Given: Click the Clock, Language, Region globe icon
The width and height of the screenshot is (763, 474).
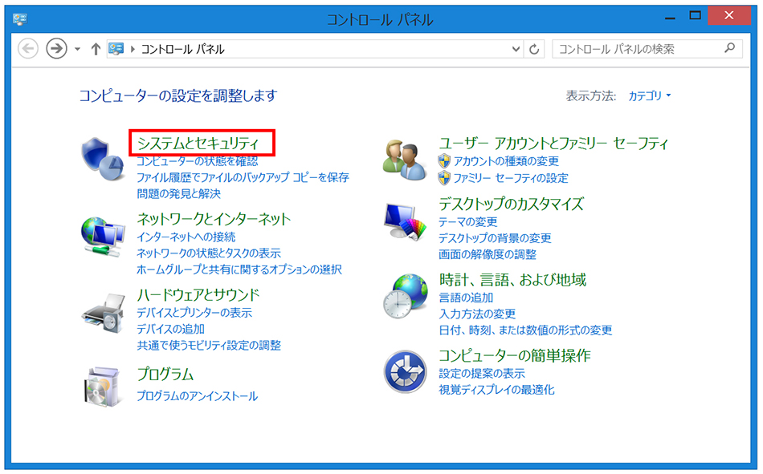Looking at the screenshot, I should (406, 296).
